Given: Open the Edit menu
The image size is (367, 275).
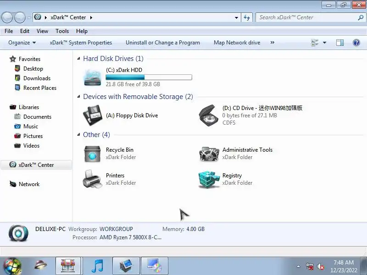Looking at the screenshot, I should (25, 31).
